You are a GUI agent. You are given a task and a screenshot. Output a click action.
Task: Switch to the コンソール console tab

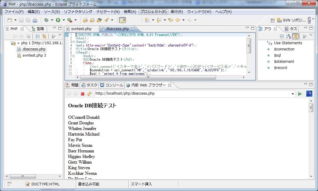[x=112, y=85]
